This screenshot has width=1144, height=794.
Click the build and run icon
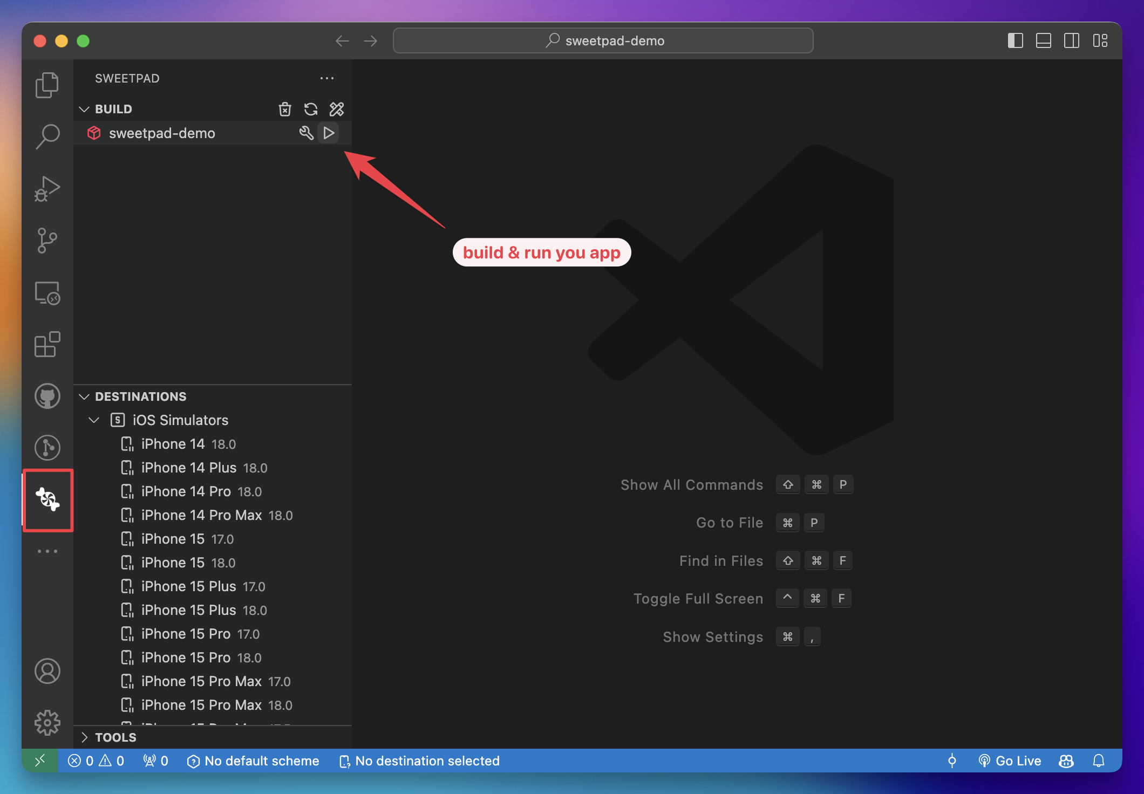[x=329, y=133]
